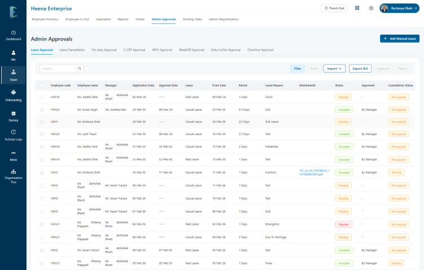This screenshot has width=424, height=270.
Task: Click the search magnifier icon
Action: pyautogui.click(x=80, y=69)
